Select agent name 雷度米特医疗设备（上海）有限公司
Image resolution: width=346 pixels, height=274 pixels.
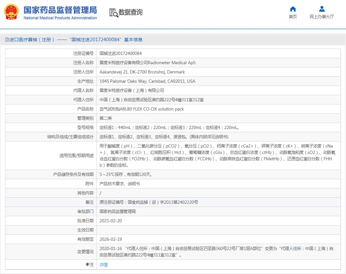(132, 90)
